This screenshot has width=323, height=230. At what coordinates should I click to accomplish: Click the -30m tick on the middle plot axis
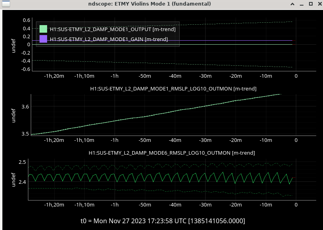(x=205, y=140)
